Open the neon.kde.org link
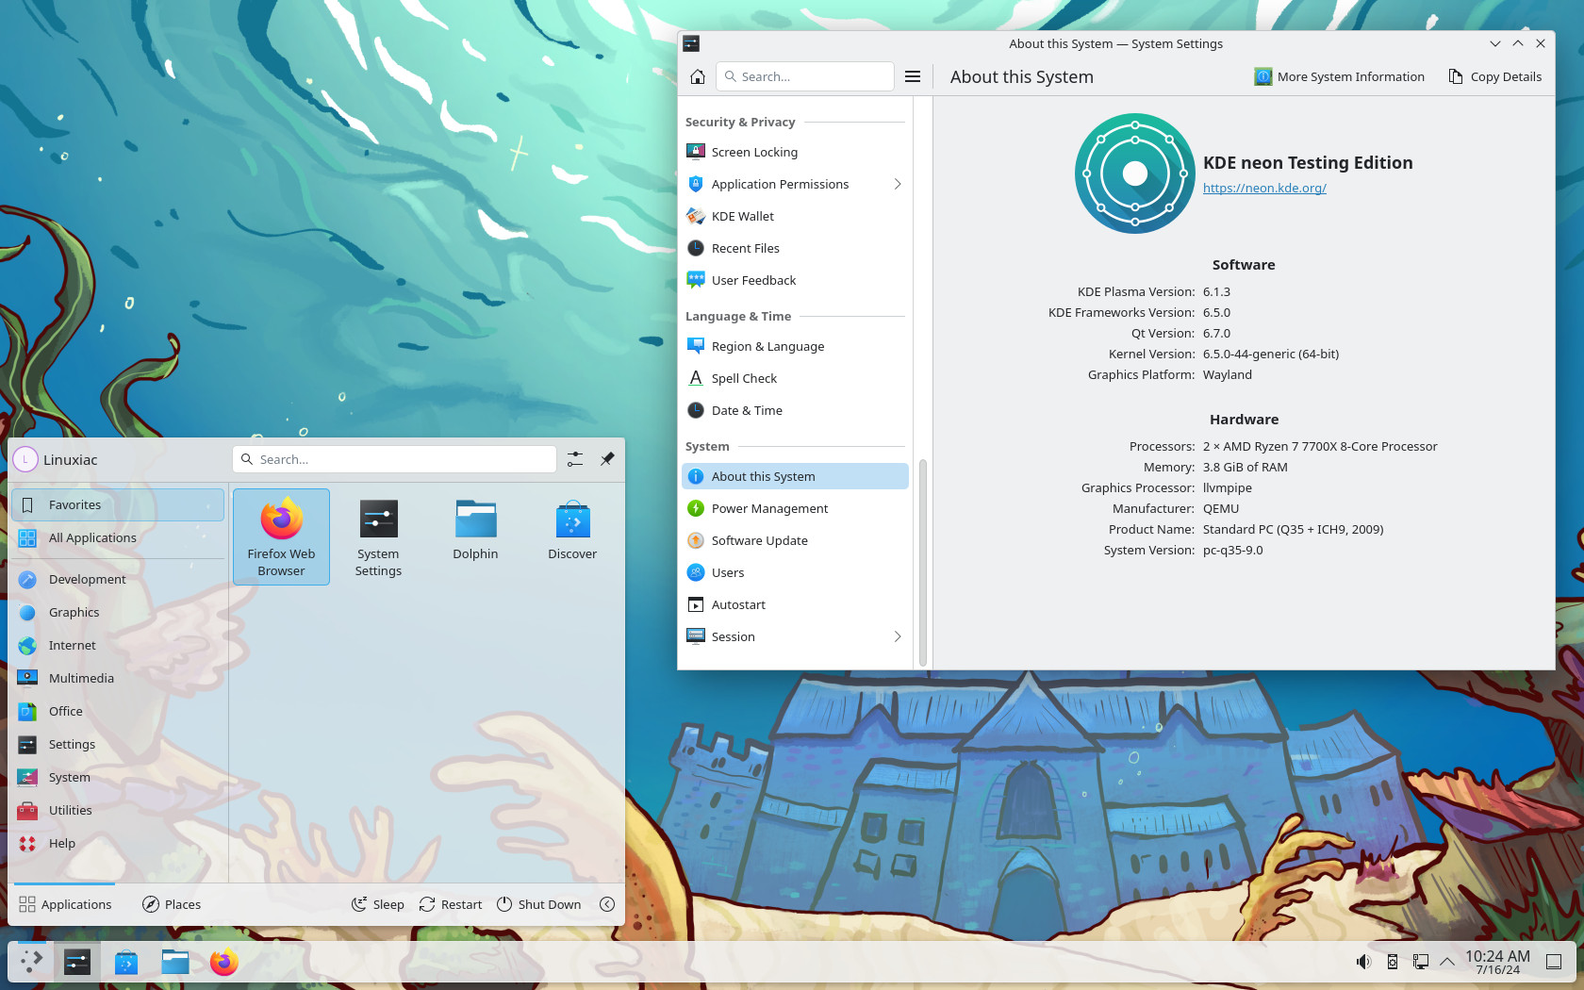Screen dimensions: 1584x990 1264,188
